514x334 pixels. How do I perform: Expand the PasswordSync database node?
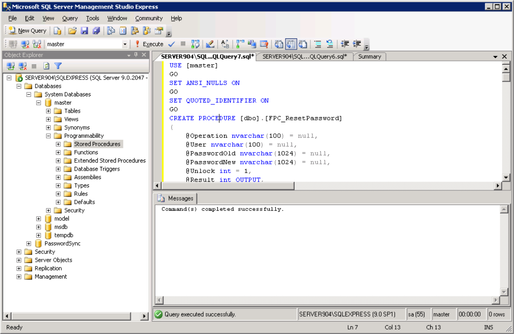point(29,243)
